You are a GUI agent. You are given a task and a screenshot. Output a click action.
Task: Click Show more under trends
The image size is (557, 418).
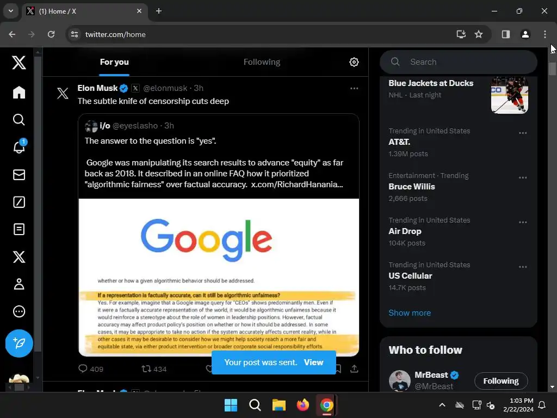click(409, 313)
